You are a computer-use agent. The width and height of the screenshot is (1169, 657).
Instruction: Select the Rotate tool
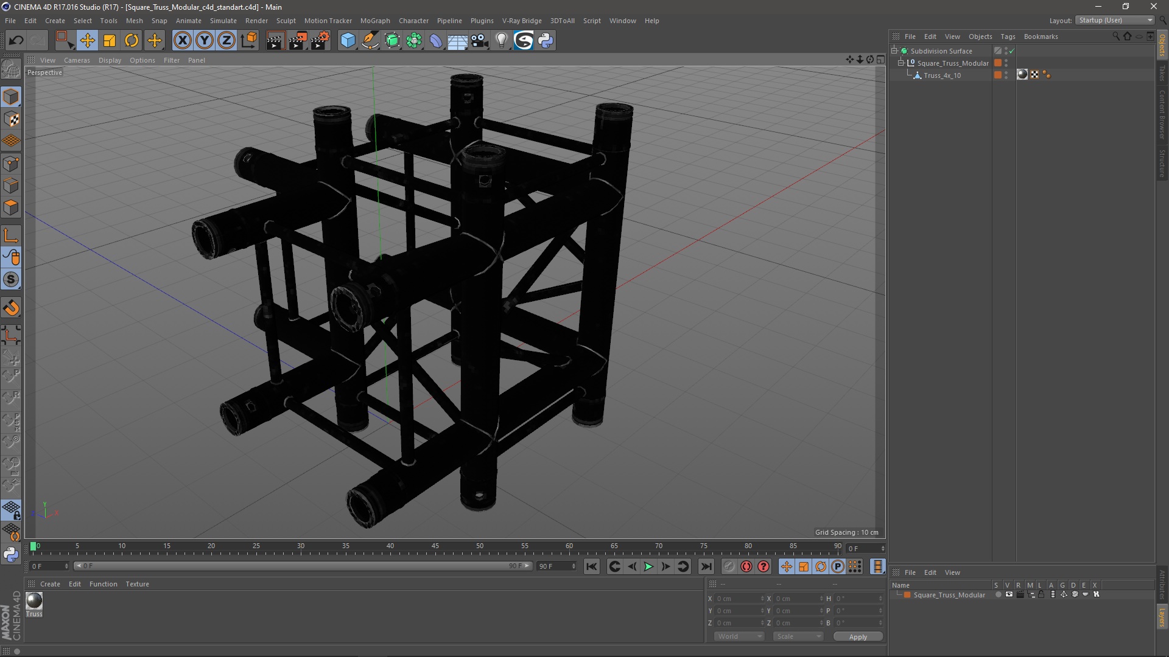132,41
